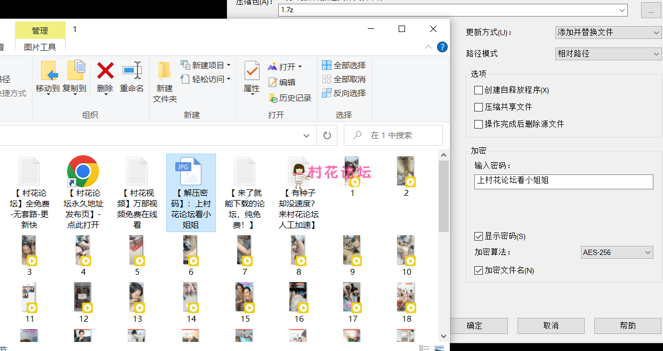Create a new folder (新建文件夹)
This screenshot has width=663, height=351.
(165, 81)
